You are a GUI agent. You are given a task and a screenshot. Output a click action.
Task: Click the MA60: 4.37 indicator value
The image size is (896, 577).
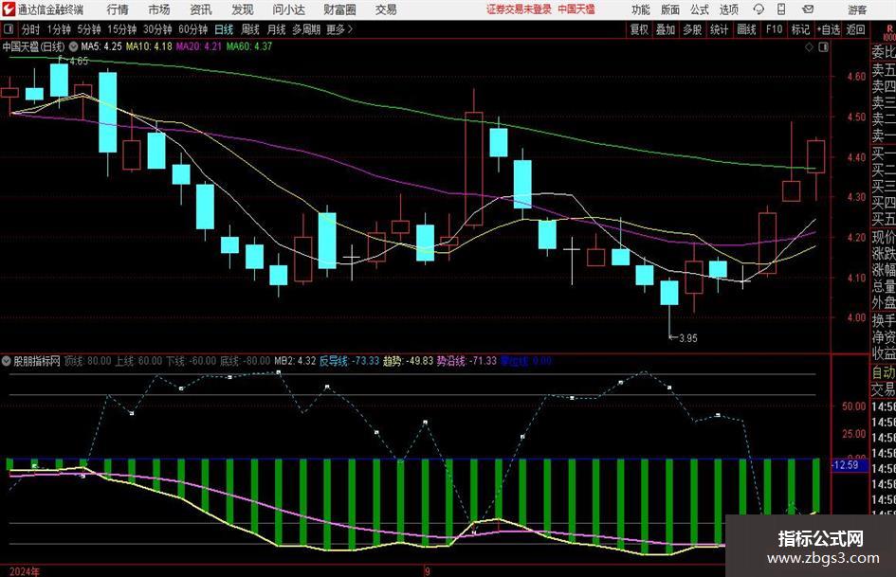[249, 46]
